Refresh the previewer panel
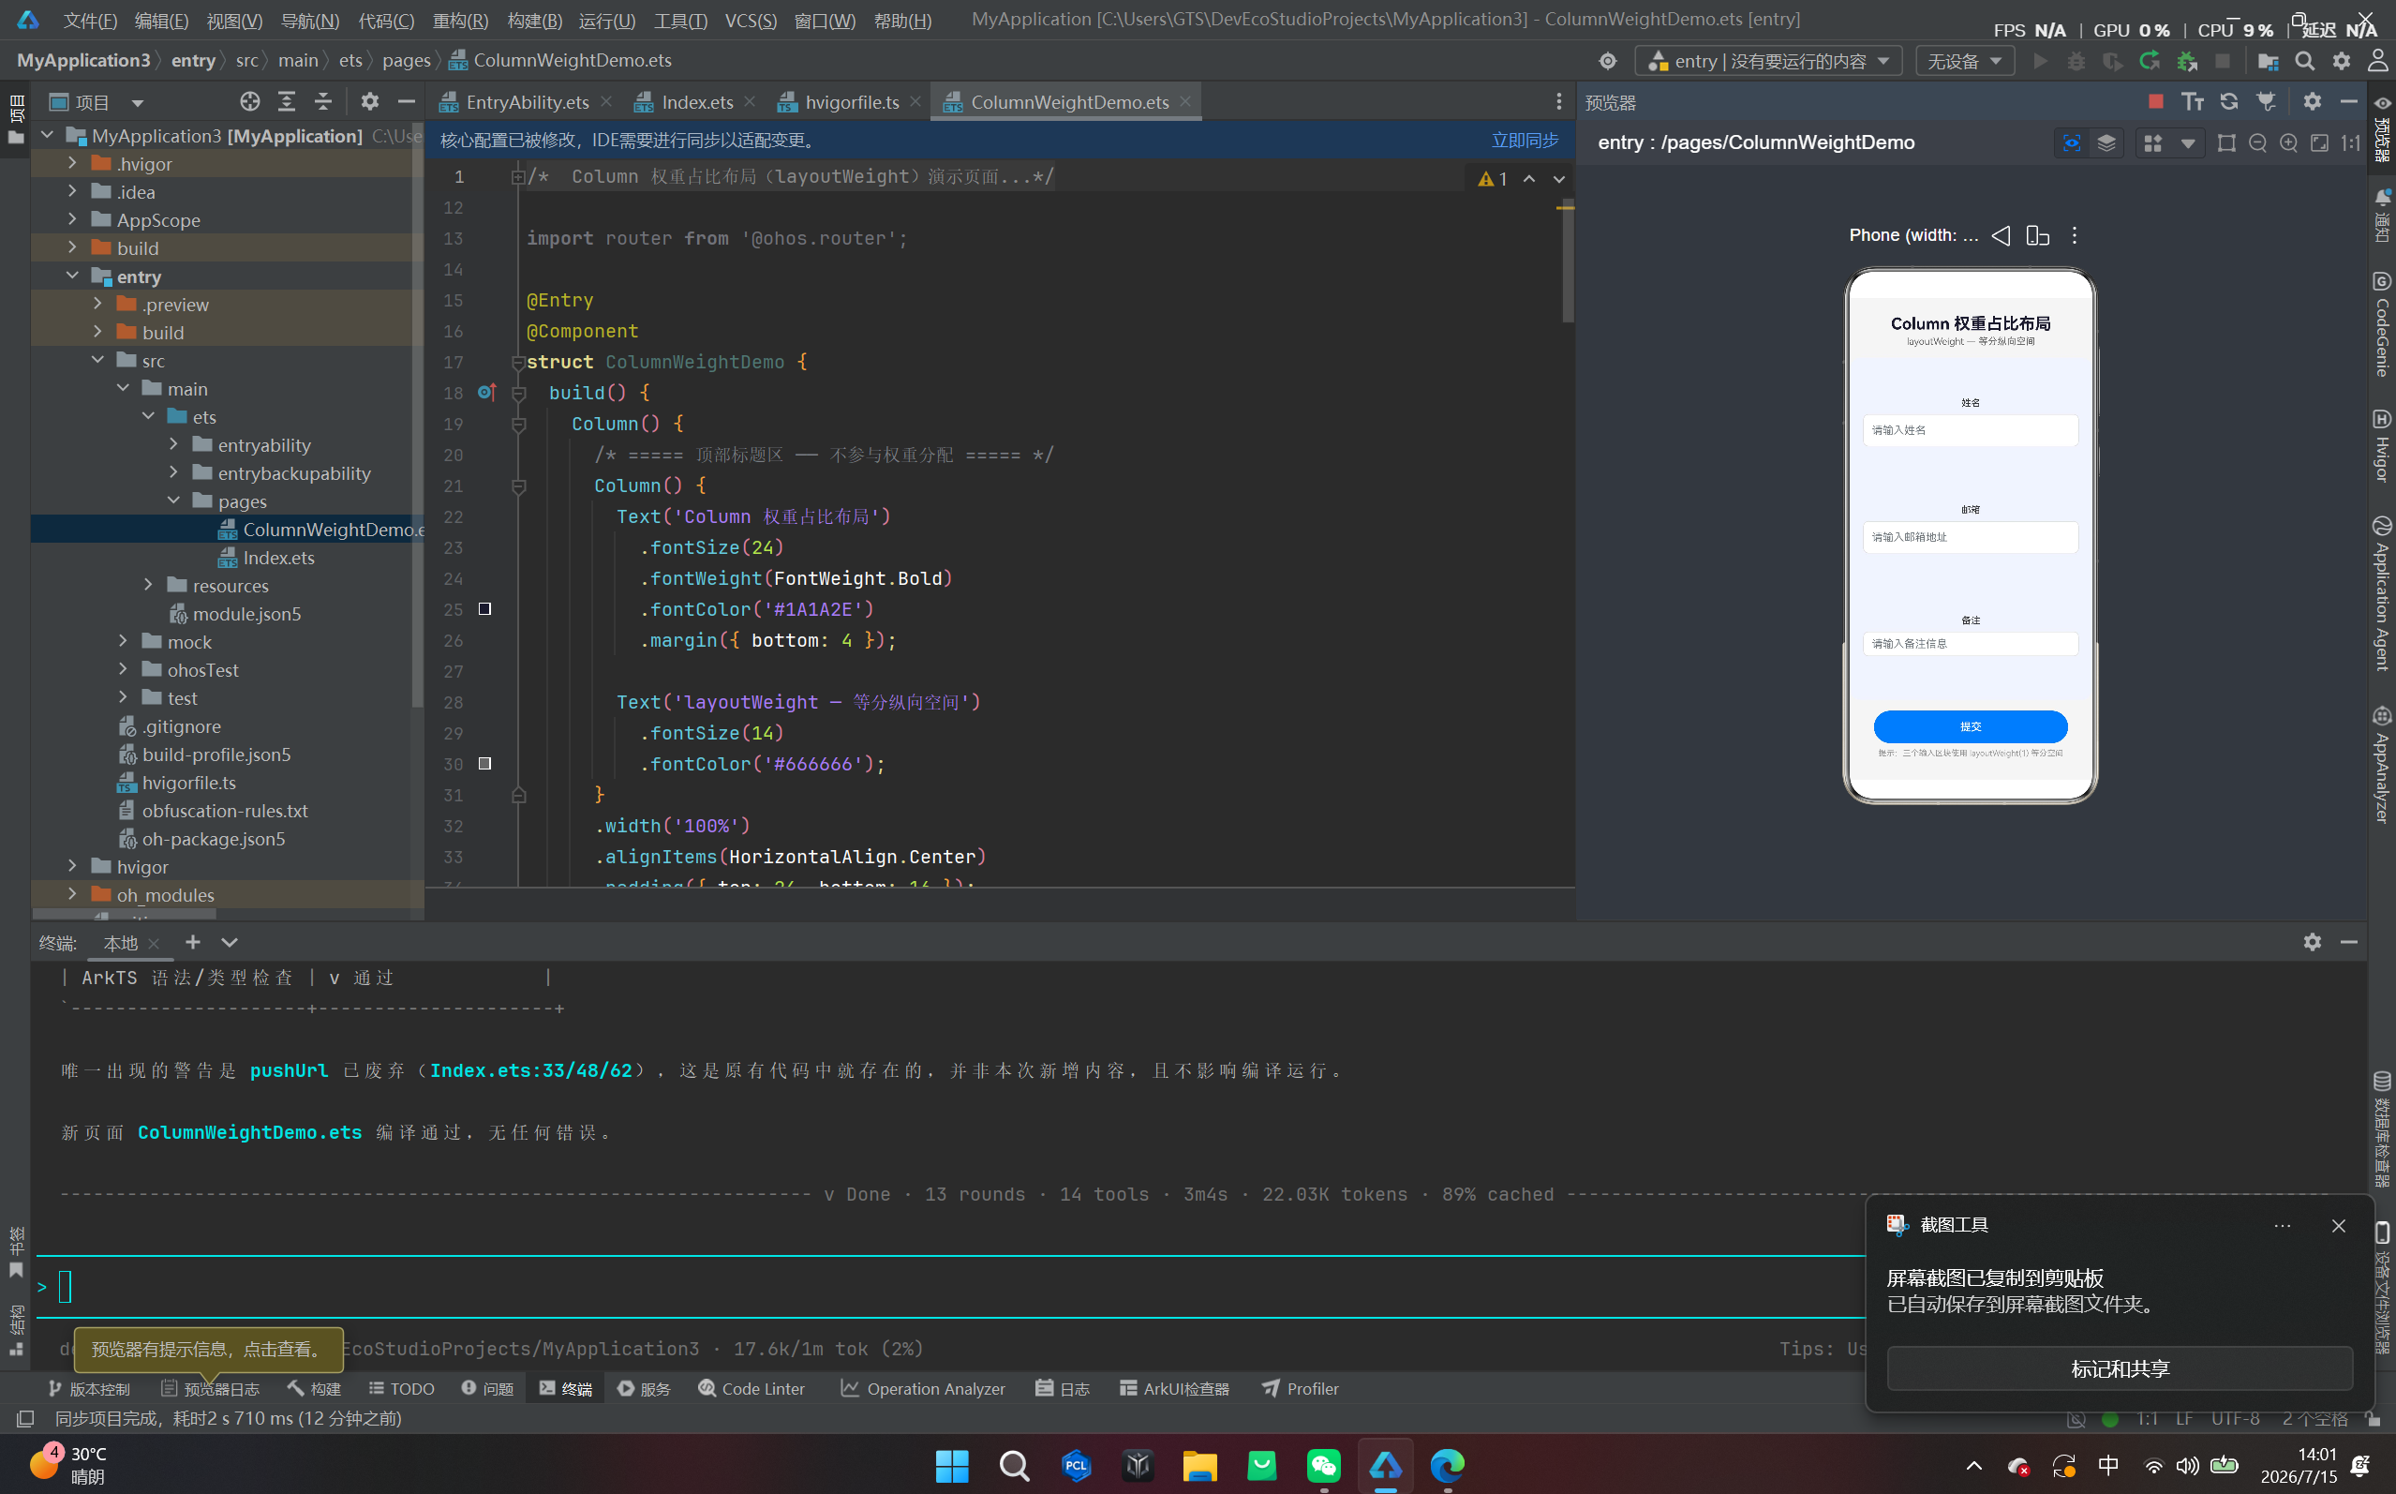 2229,102
